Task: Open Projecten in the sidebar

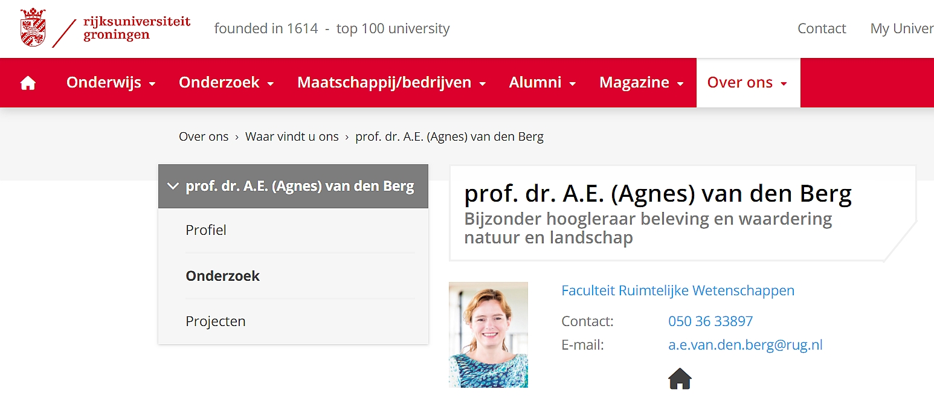Action: (x=294, y=321)
